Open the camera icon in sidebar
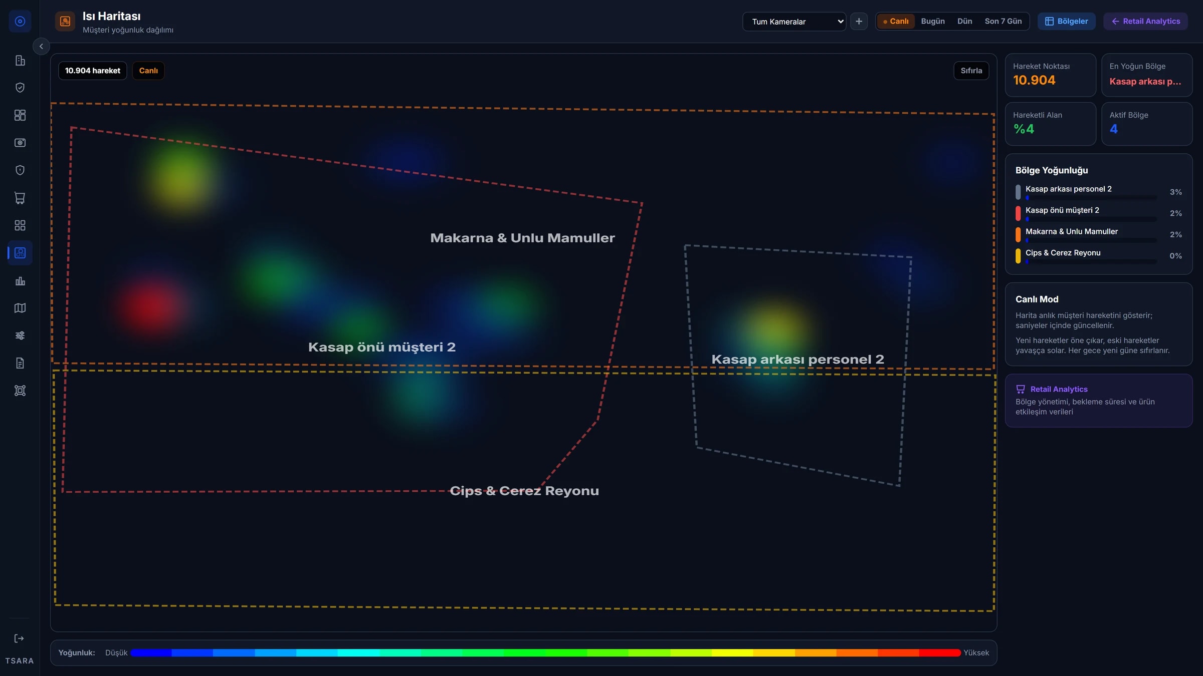1203x676 pixels. click(x=20, y=143)
